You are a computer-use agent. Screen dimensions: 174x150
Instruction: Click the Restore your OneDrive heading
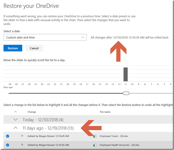[31, 6]
